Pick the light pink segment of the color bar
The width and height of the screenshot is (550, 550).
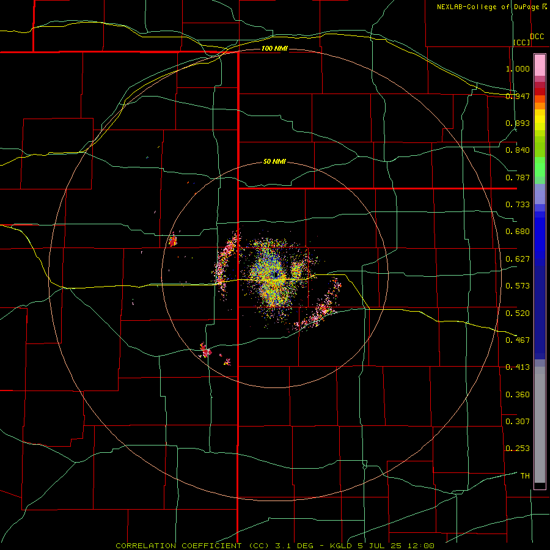tap(540, 65)
